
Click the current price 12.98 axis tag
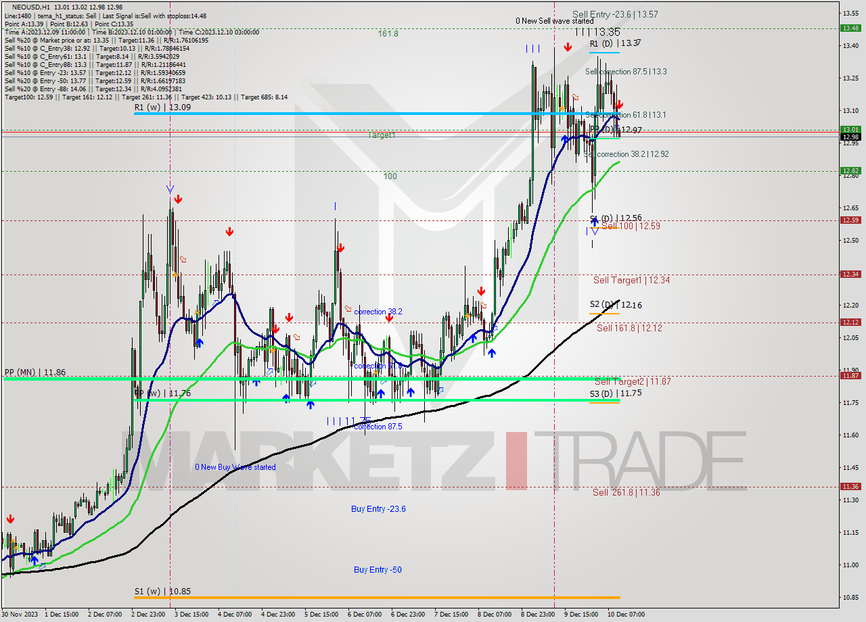tap(850, 137)
